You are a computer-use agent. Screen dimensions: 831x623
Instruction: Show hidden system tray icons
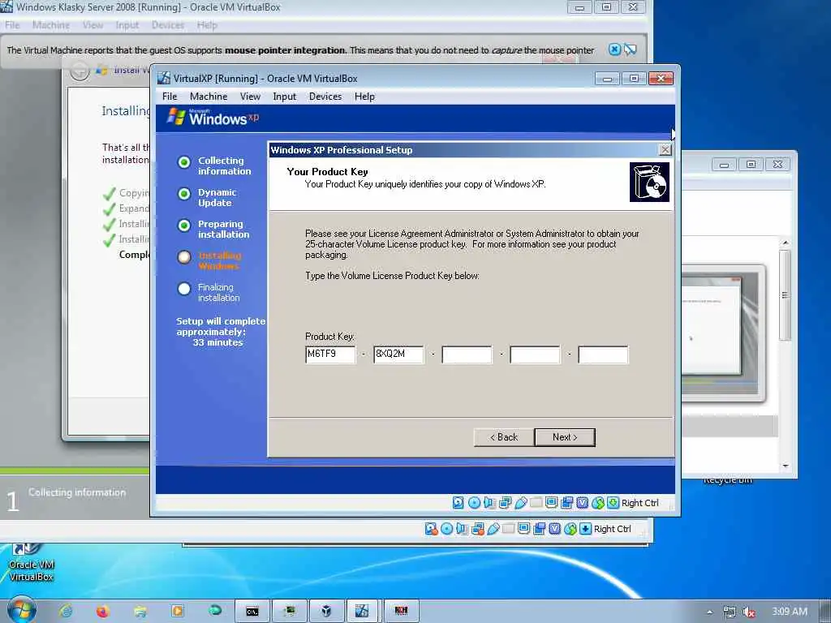coord(709,612)
